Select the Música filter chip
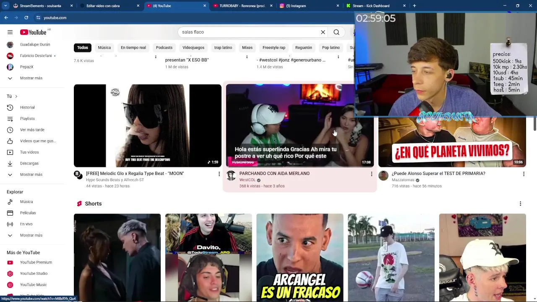 click(104, 47)
